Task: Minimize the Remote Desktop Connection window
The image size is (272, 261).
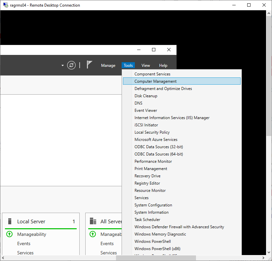Action: point(234,5)
